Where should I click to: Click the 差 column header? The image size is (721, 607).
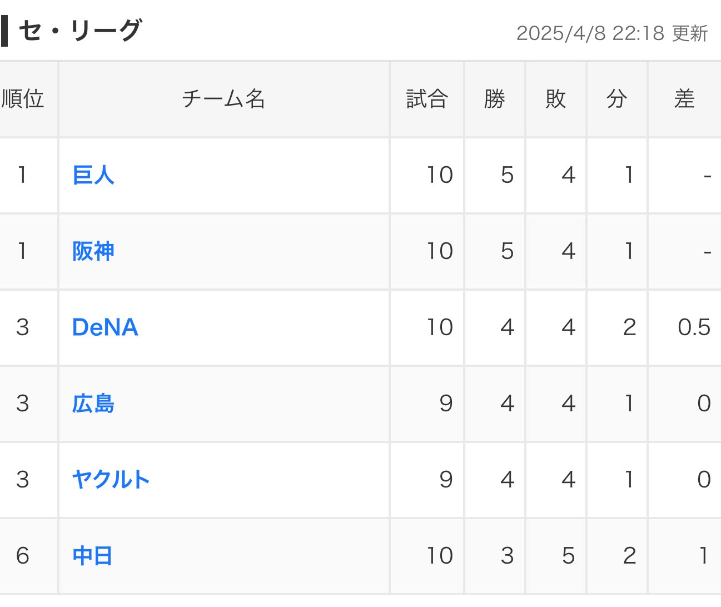coord(684,99)
